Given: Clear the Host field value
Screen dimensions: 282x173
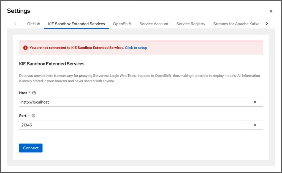Looking at the screenshot, I should (255, 102).
